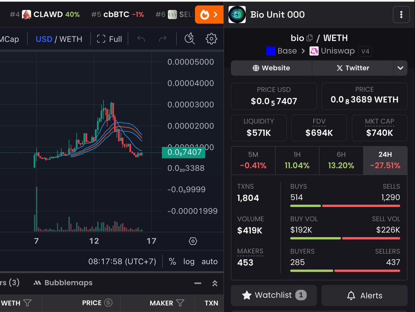Select the 1H timeframe tab

tap(297, 160)
